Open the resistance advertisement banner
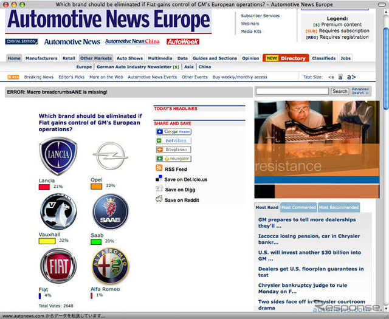Screen dimensions: 389x319 [x=317, y=149]
